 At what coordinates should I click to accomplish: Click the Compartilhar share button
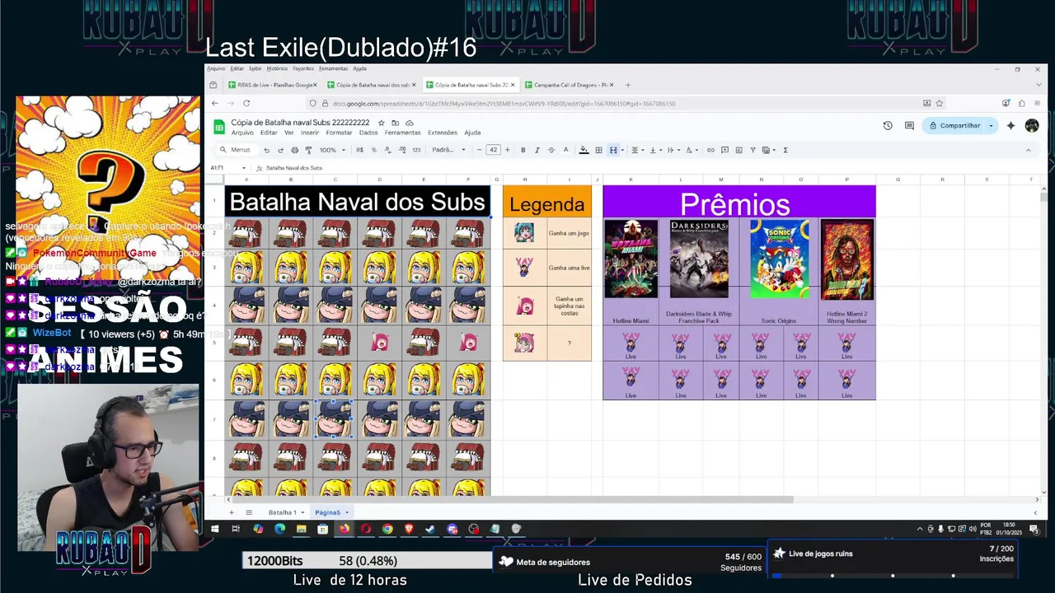[954, 125]
